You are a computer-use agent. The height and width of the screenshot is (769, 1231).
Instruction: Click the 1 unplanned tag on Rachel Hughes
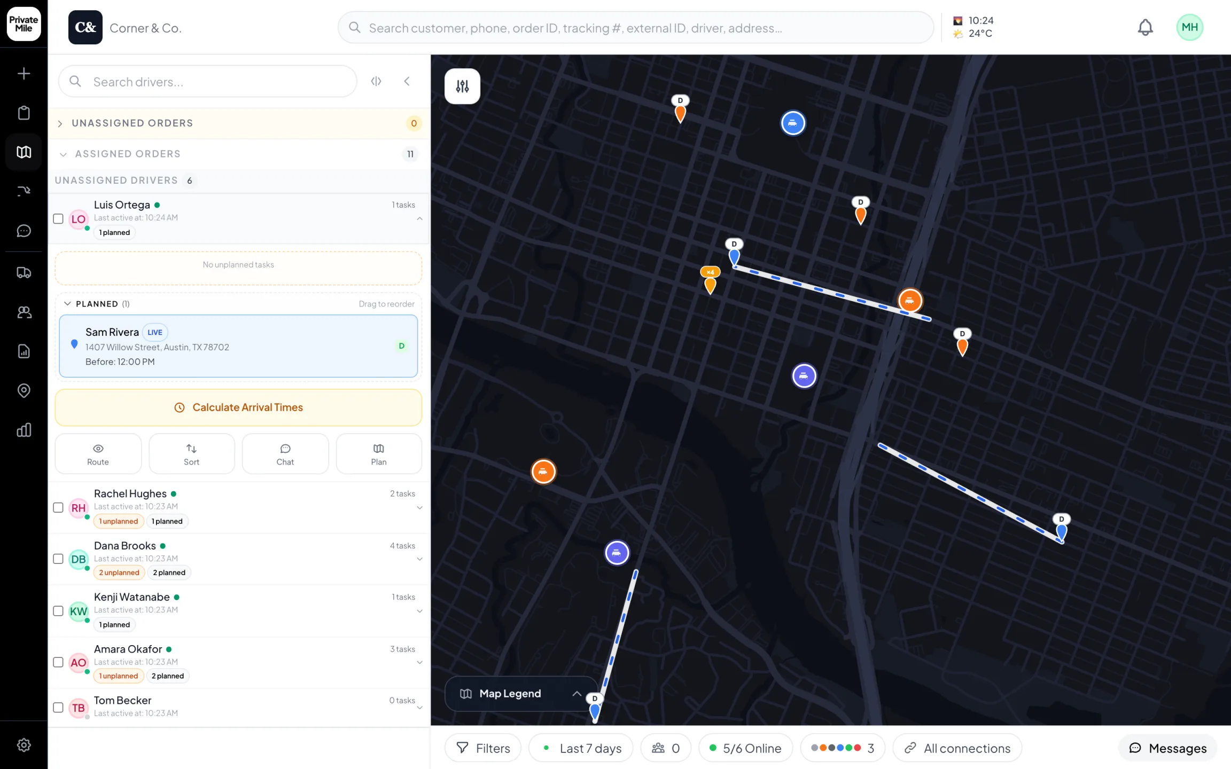tap(119, 521)
